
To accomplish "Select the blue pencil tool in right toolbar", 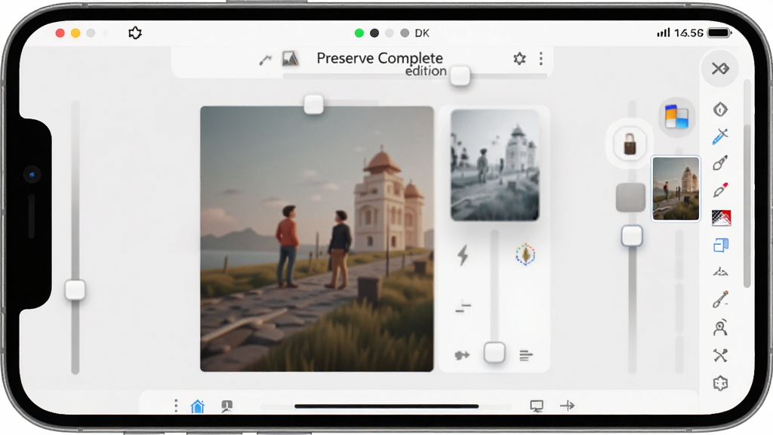I will tap(720, 136).
